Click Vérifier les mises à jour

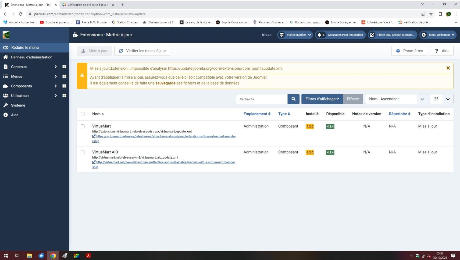click(142, 51)
